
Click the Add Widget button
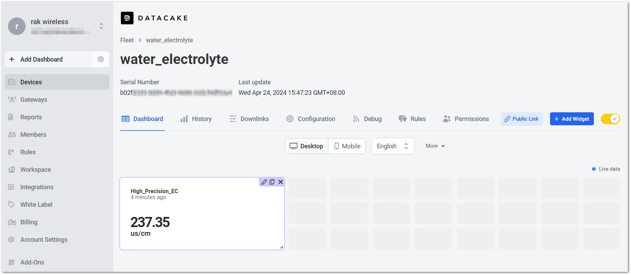point(572,119)
